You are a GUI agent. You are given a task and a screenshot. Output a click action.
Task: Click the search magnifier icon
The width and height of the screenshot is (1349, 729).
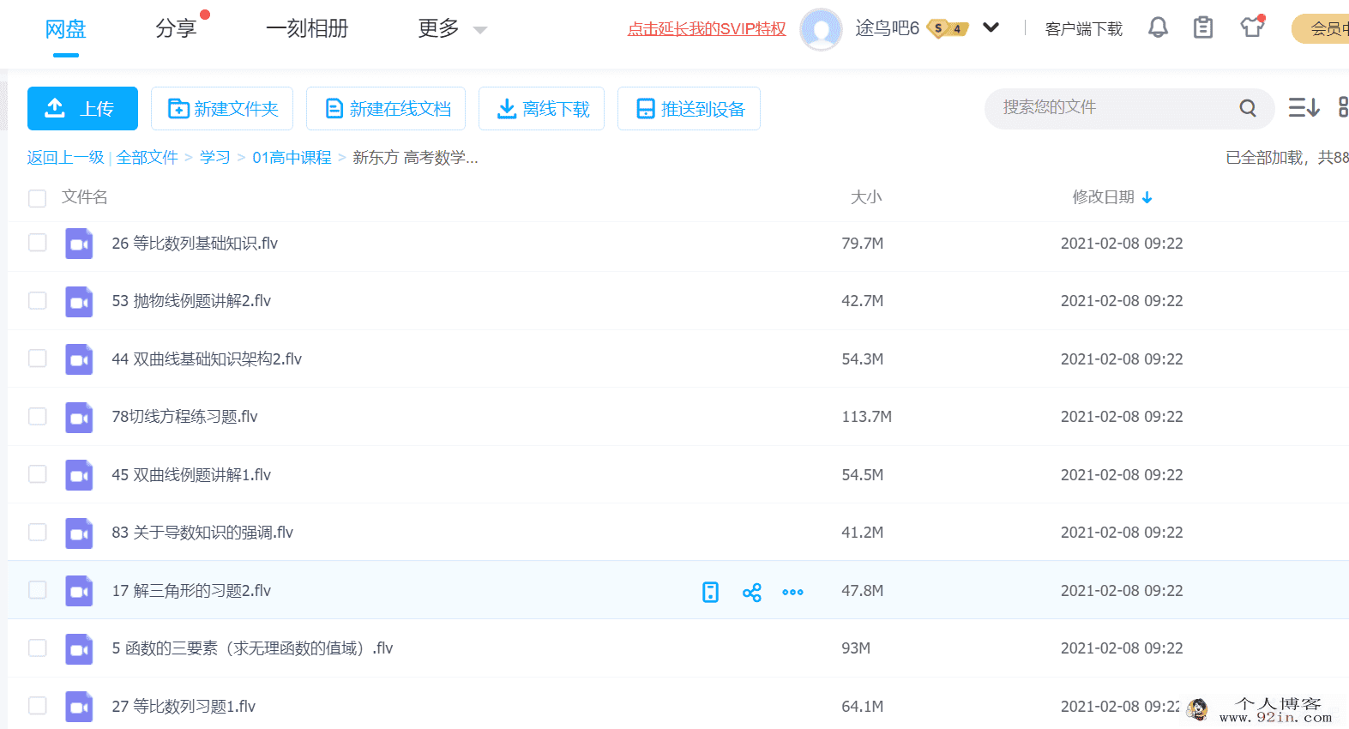(1248, 108)
